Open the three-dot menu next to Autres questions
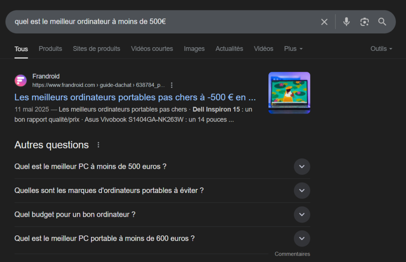The height and width of the screenshot is (262, 406). tap(98, 145)
